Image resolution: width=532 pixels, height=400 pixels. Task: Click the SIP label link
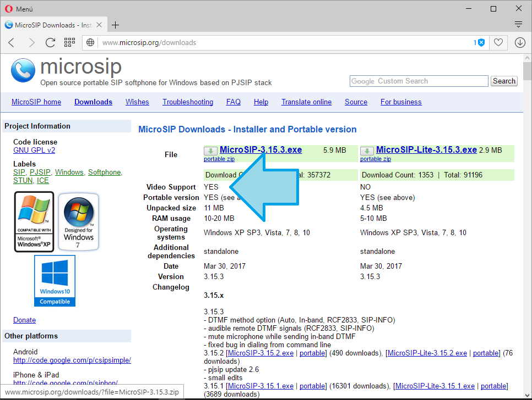19,172
